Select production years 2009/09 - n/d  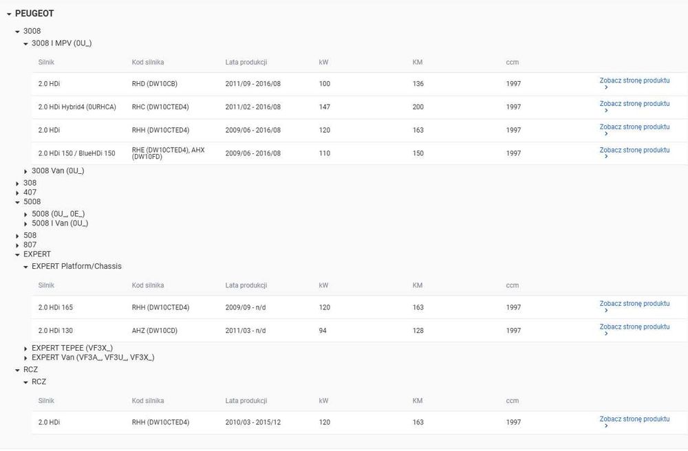click(x=246, y=307)
